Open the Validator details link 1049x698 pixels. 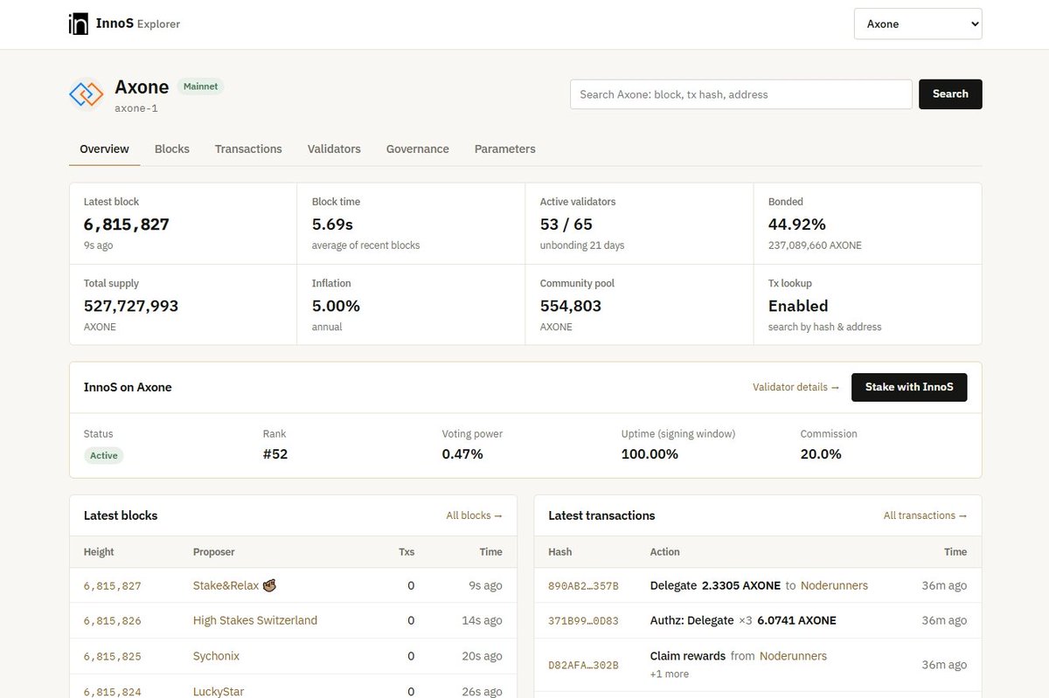796,387
